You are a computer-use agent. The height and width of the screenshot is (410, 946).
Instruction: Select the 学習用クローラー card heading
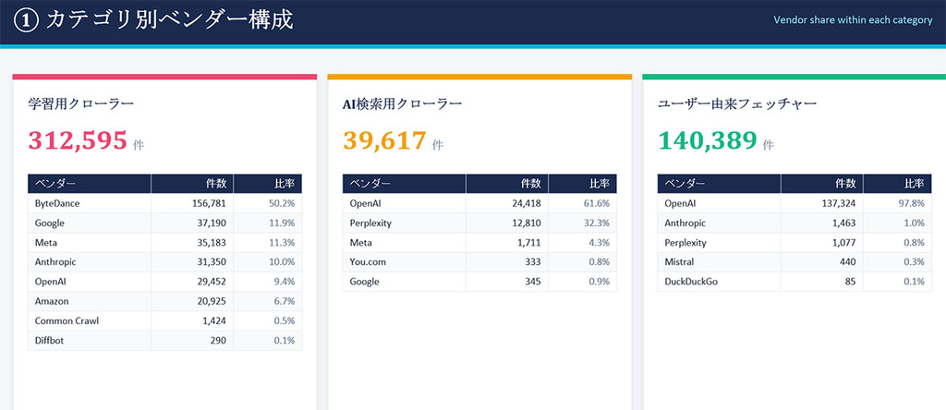click(81, 103)
